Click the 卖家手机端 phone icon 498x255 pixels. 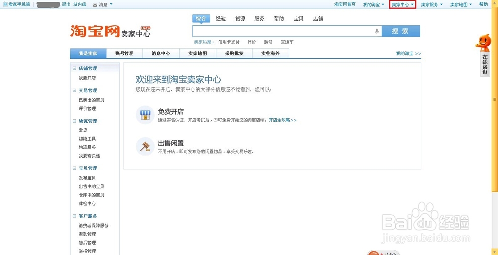pos(5,4)
